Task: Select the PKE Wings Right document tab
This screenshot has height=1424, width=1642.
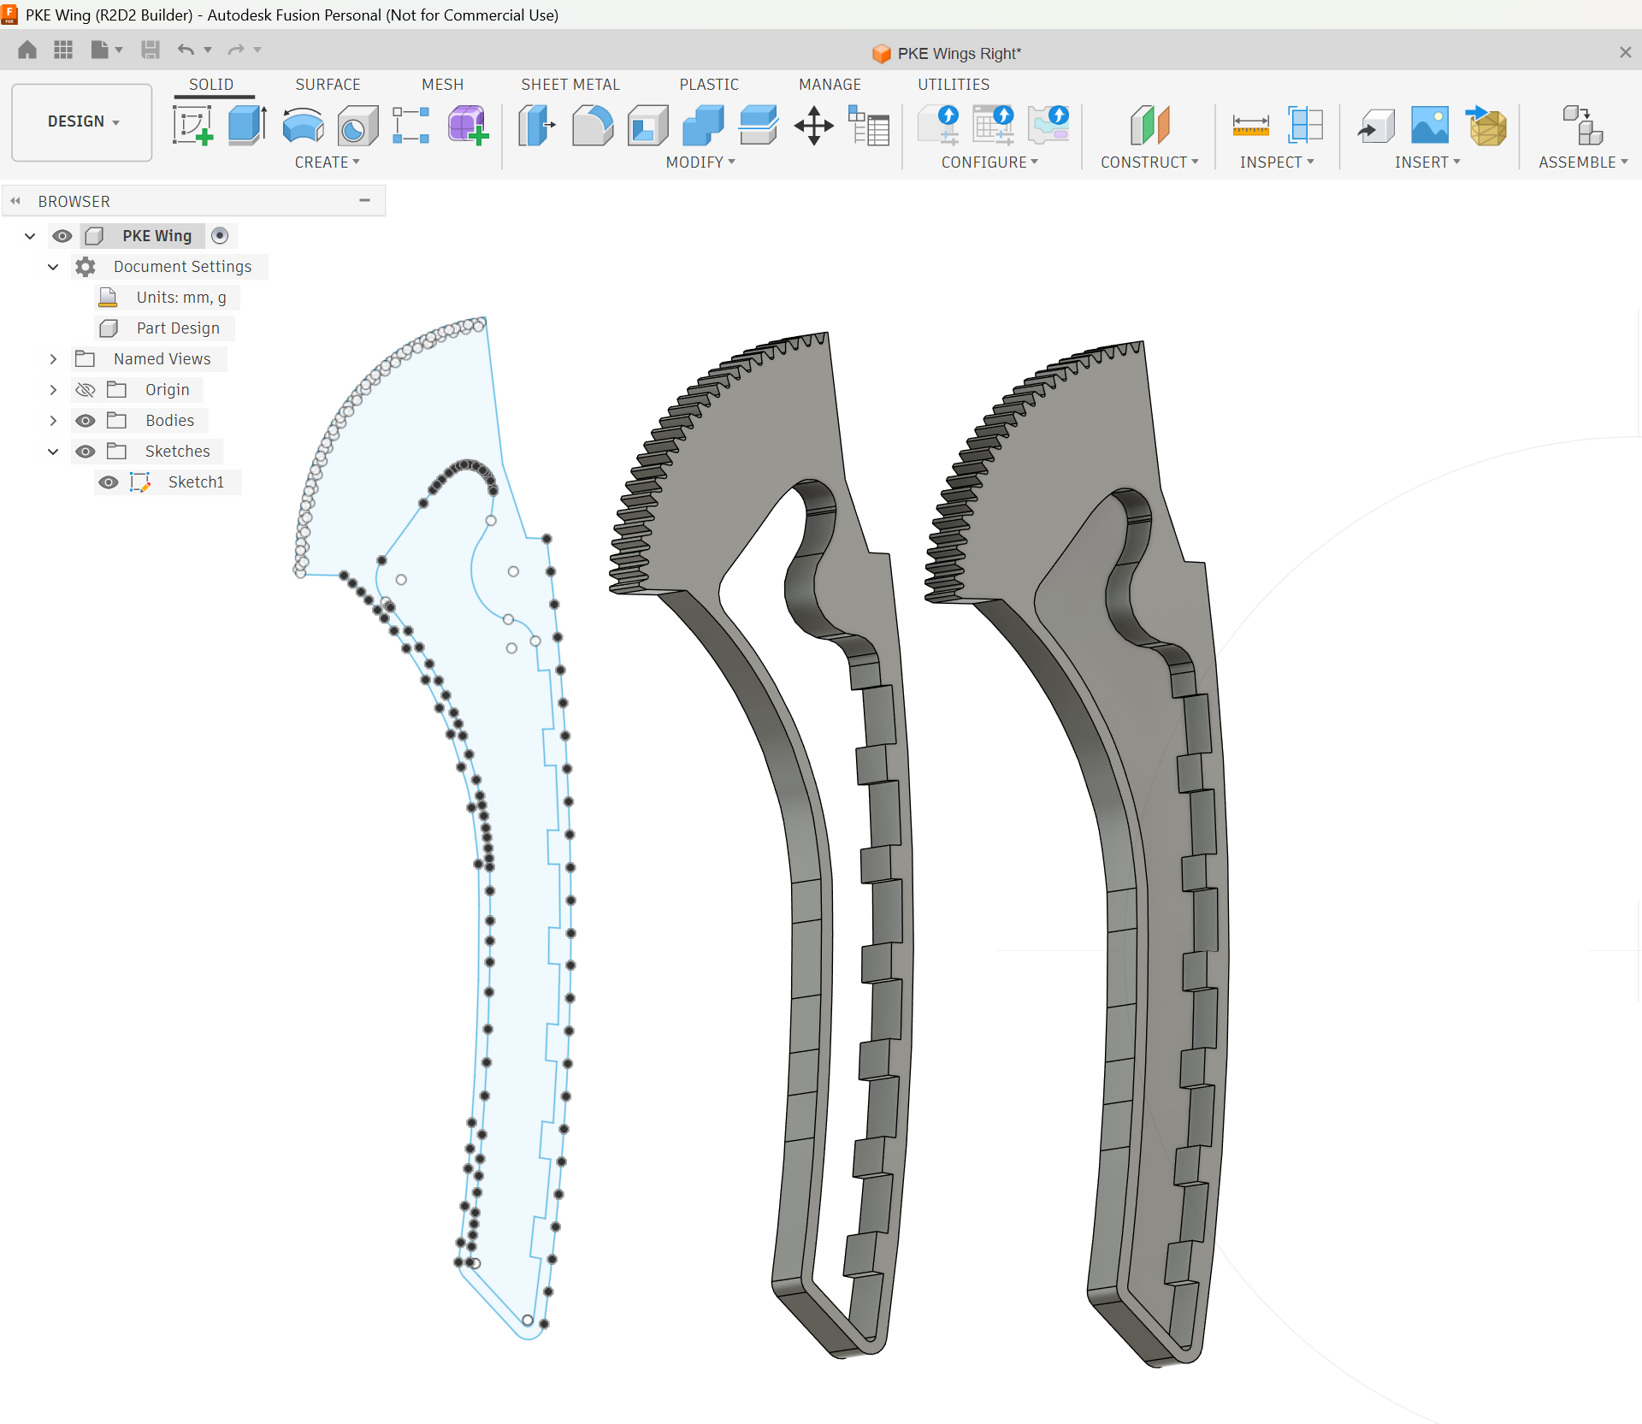Action: click(x=947, y=53)
